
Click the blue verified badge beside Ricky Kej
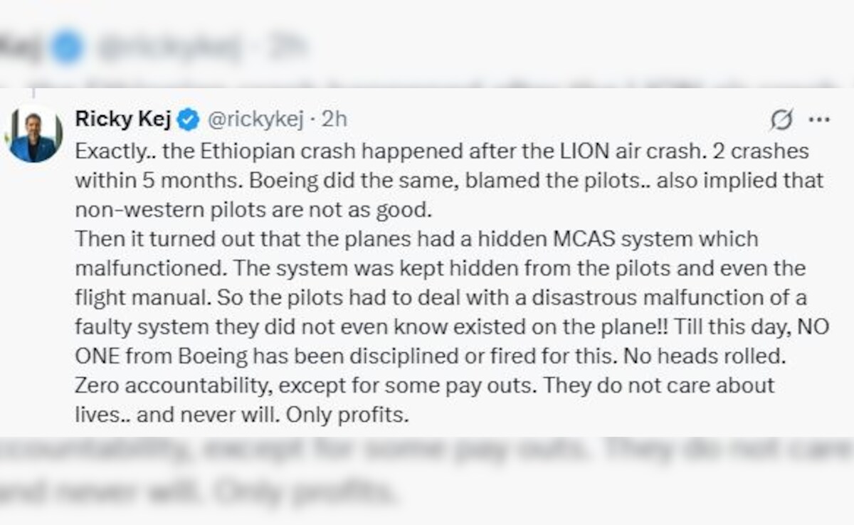(188, 120)
